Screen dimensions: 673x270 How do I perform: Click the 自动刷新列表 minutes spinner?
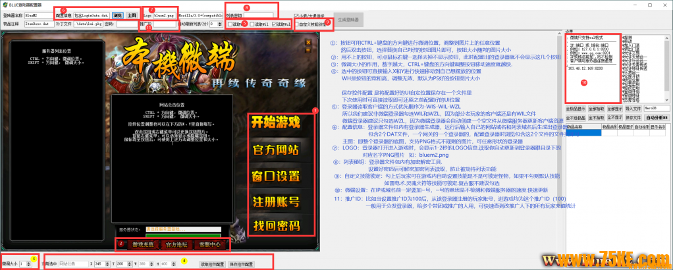[216, 24]
